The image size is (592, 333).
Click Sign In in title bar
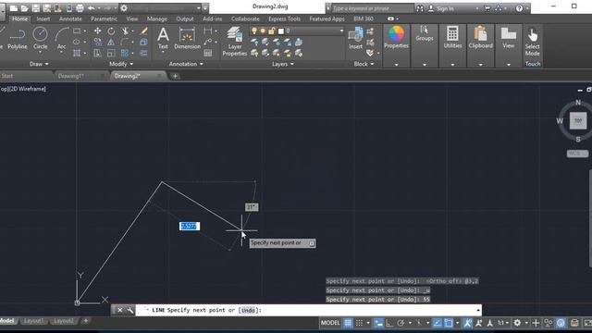coord(445,8)
